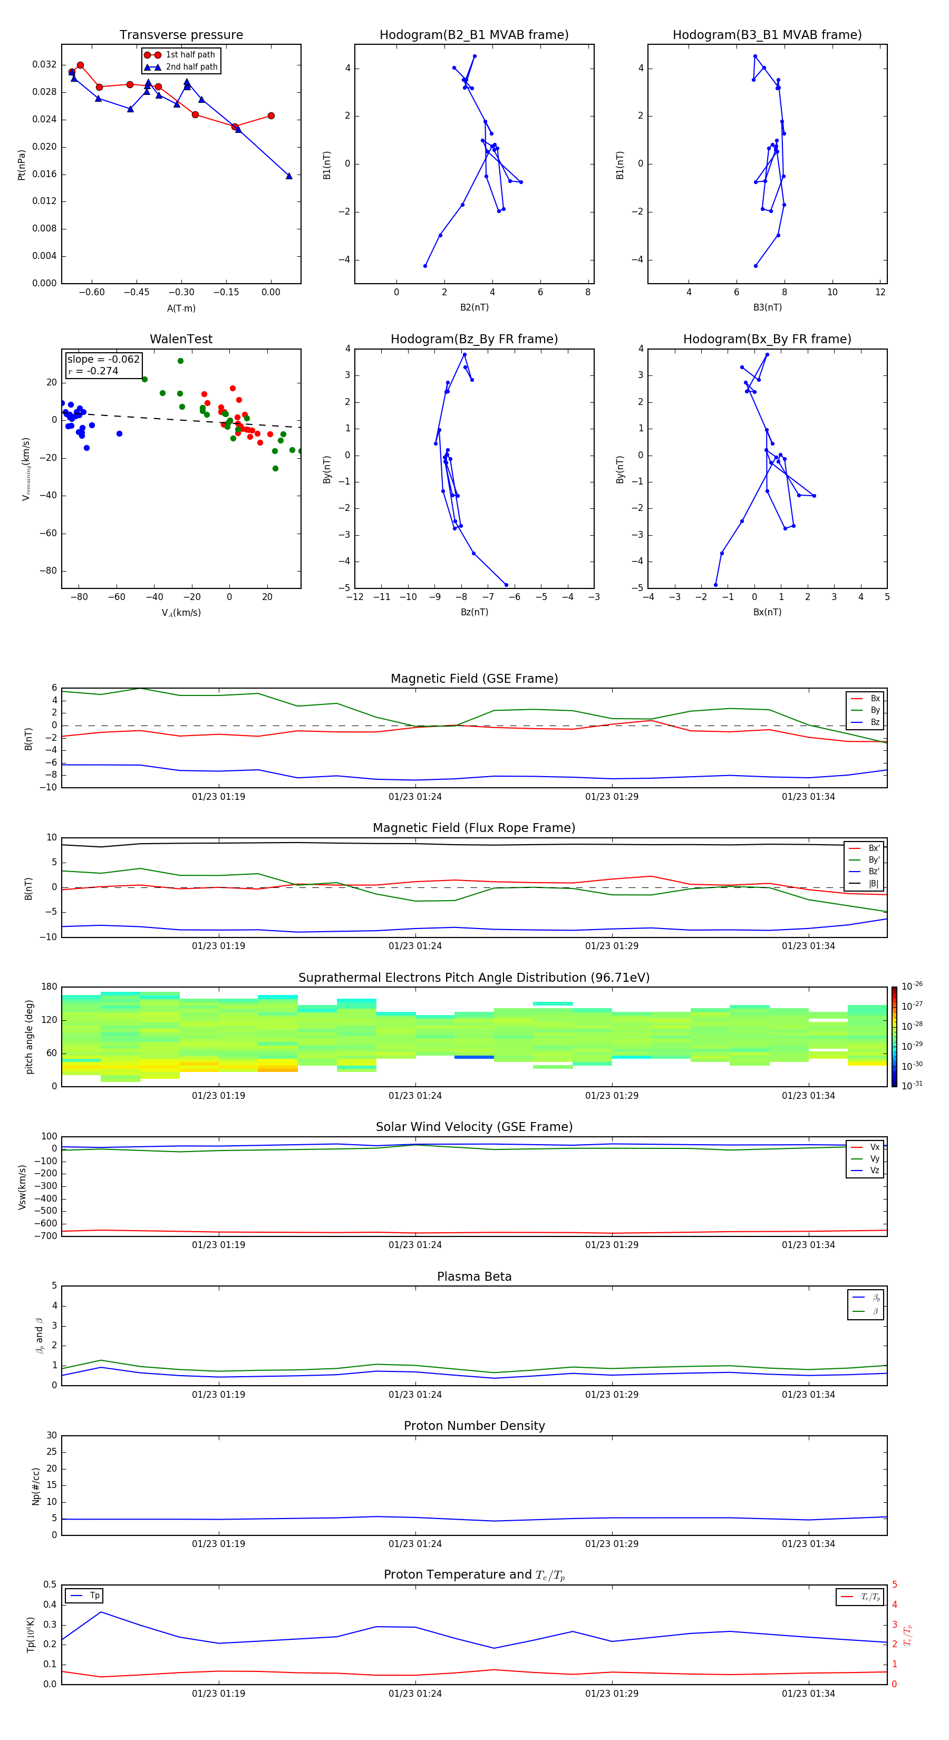Click '01/23 01:24' tick under flux rope plot
This screenshot has height=1740, width=949.
click(415, 946)
